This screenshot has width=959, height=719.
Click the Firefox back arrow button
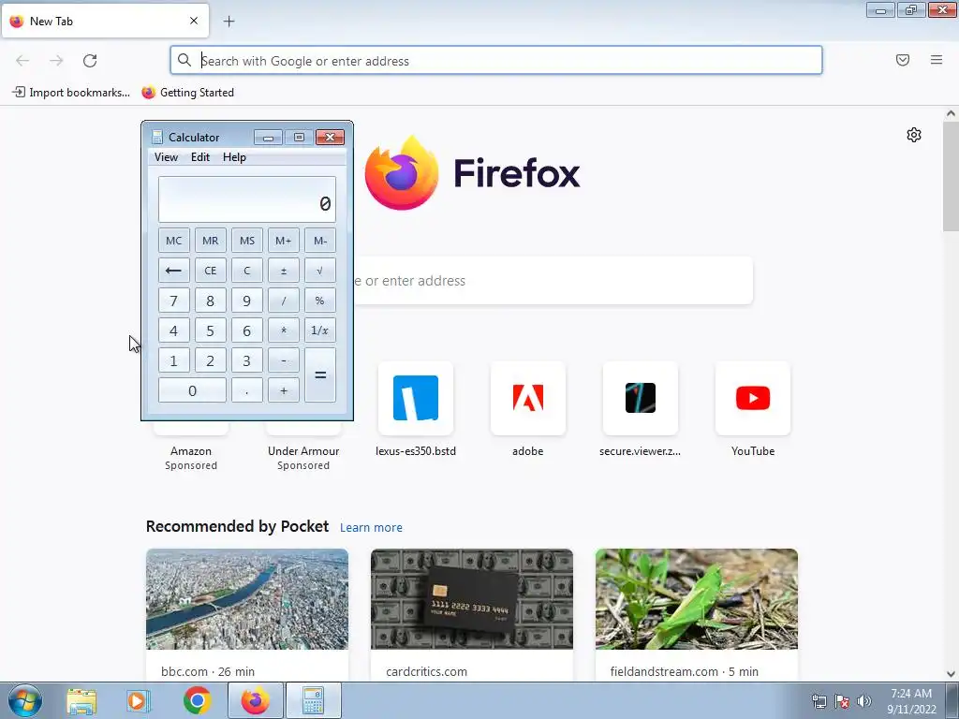click(x=22, y=61)
